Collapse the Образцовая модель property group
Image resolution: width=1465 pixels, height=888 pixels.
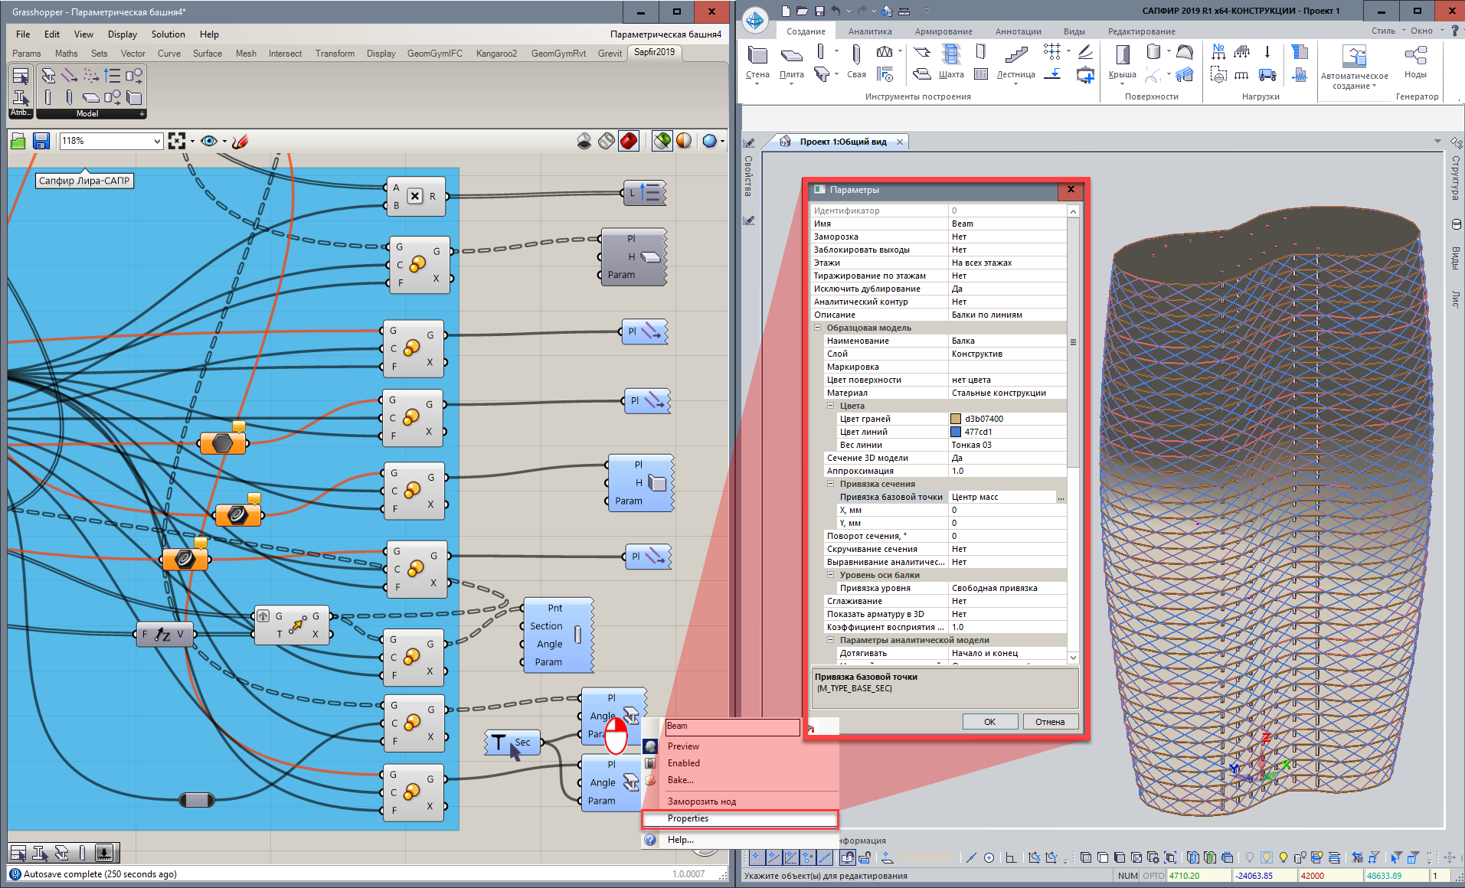818,328
